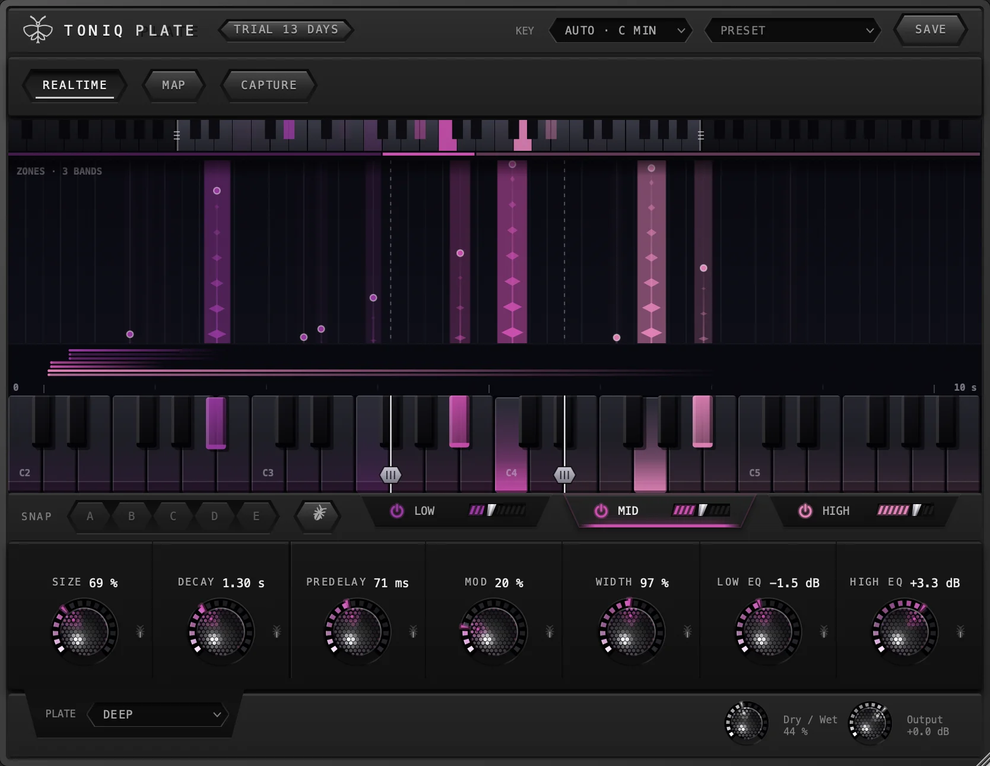This screenshot has height=766, width=990.
Task: Select snapshot slot D
Action: click(215, 516)
